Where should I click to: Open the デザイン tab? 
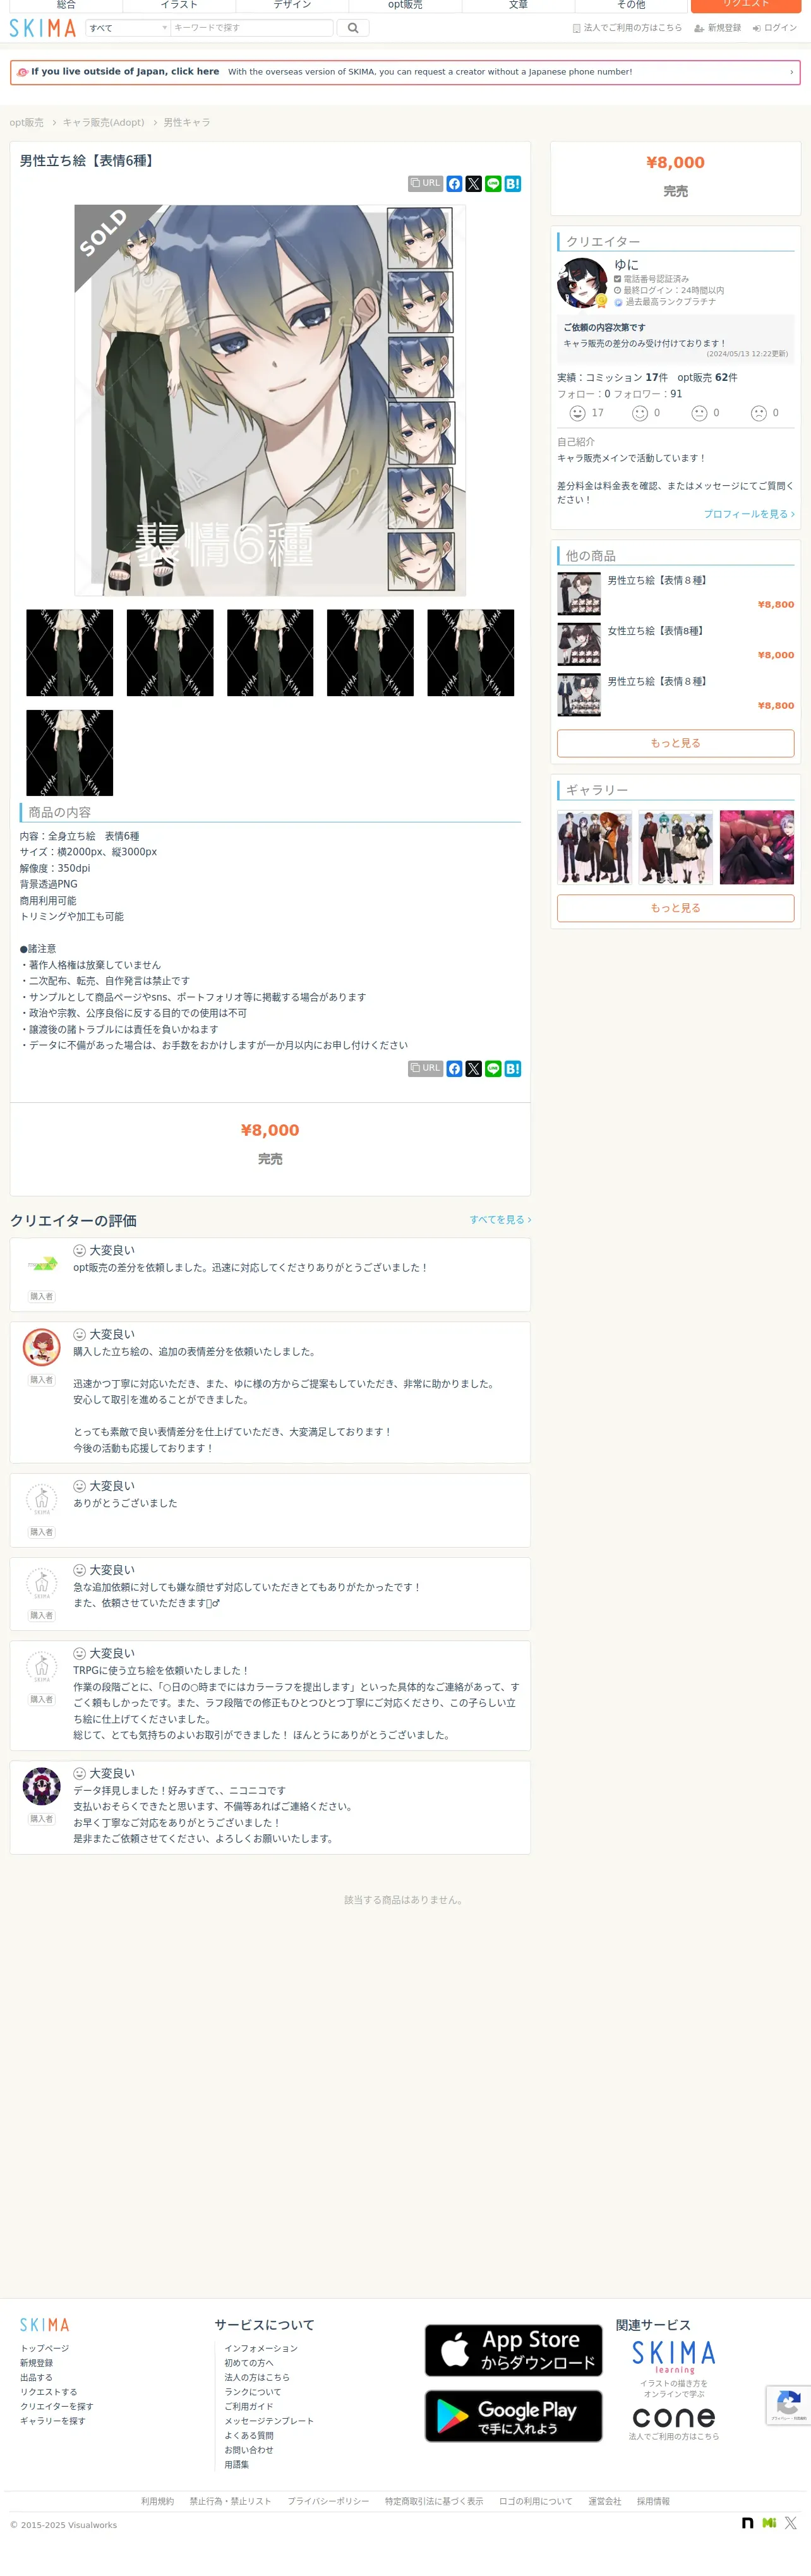(292, 5)
